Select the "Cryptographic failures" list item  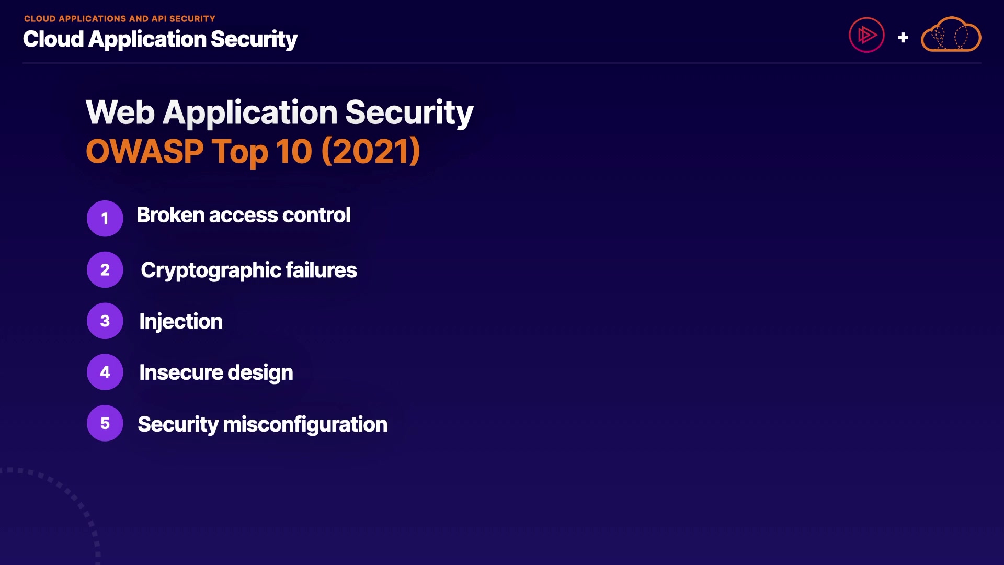pyautogui.click(x=249, y=270)
